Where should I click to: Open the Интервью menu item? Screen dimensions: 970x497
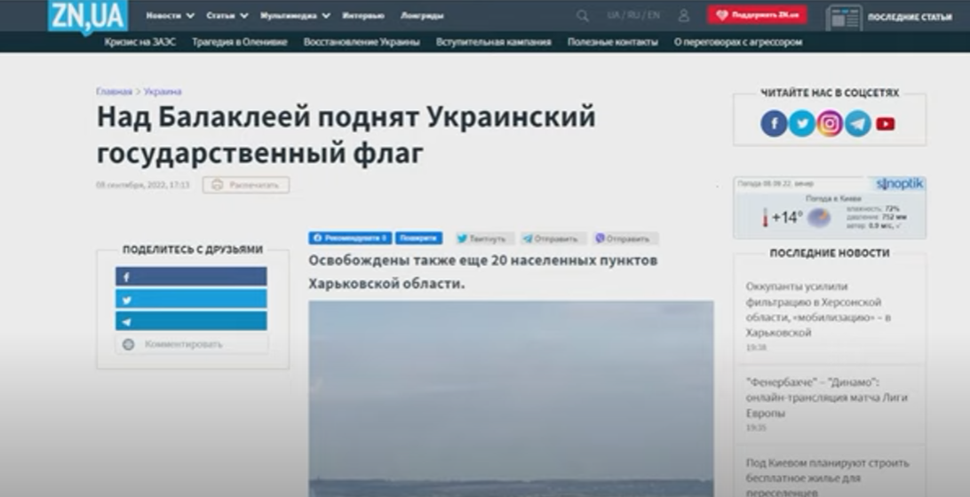click(364, 15)
